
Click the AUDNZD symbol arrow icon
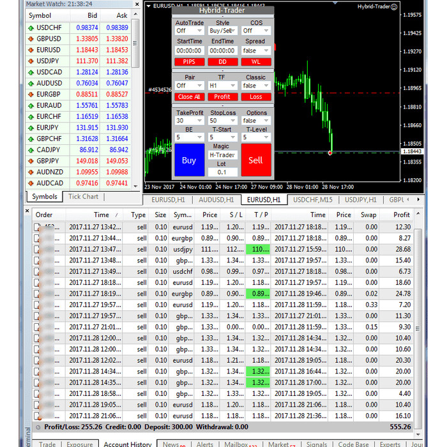[31, 172]
